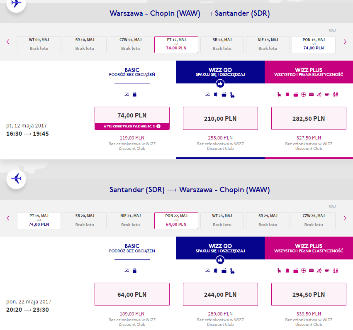Screen dimensions: 353x330
Task: Click outbound time '16:30 → 19:45'
Action: pos(27,134)
